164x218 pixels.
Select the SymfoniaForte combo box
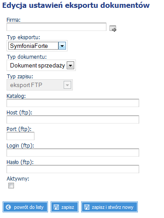[x=37, y=46]
